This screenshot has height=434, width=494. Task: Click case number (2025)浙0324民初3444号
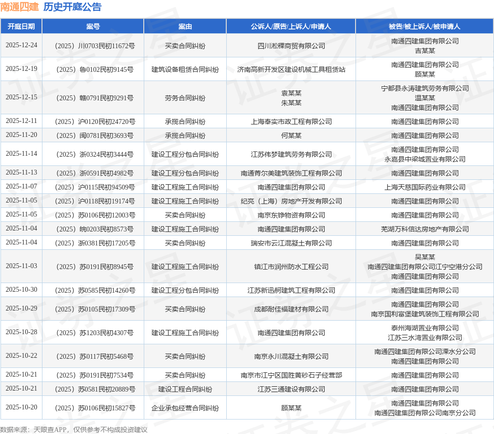point(95,154)
